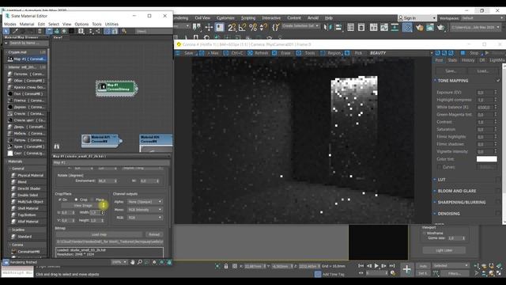The image size is (506, 285).
Task: Open the Curve Editor from main toolbar
Action: pyautogui.click(x=384, y=28)
